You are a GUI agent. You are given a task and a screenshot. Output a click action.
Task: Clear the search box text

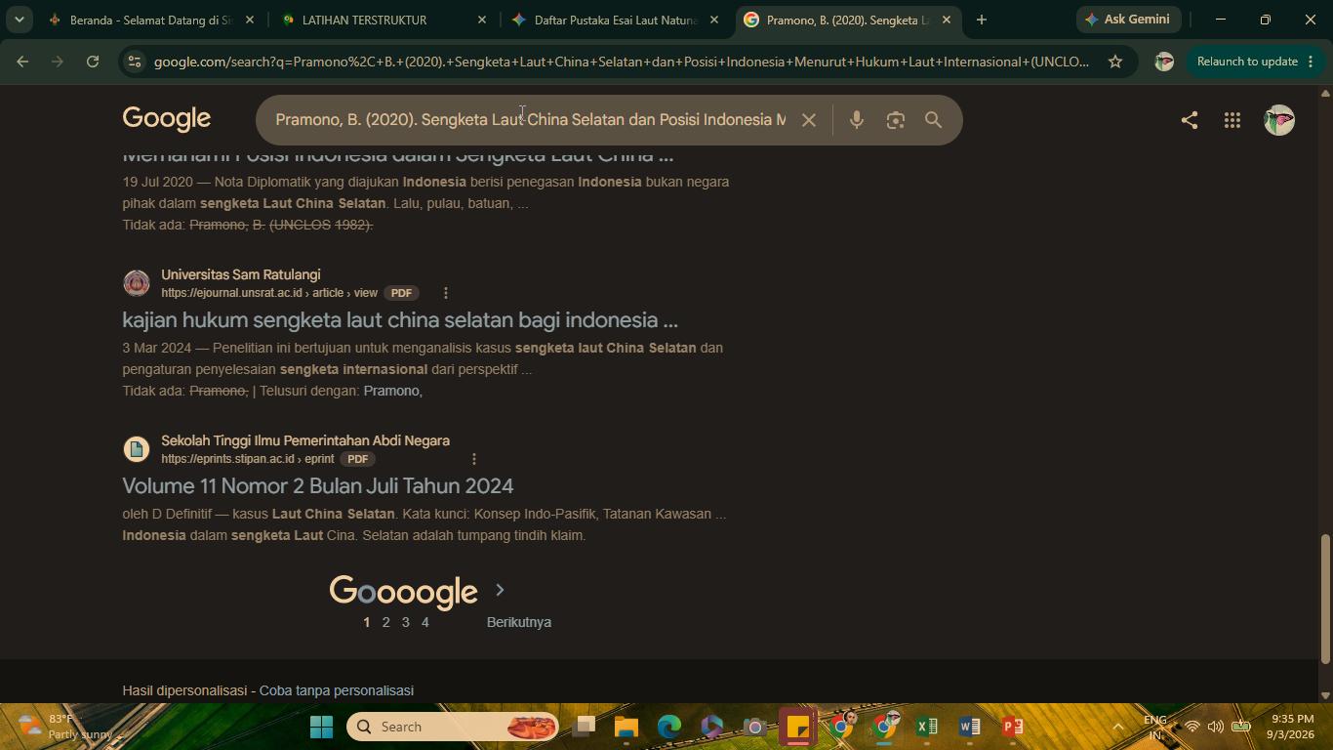coord(808,120)
